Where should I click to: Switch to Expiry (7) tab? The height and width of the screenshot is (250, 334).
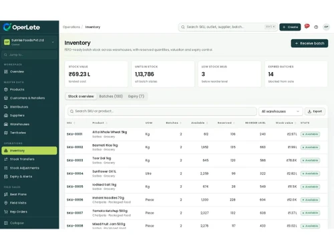pyautogui.click(x=136, y=96)
